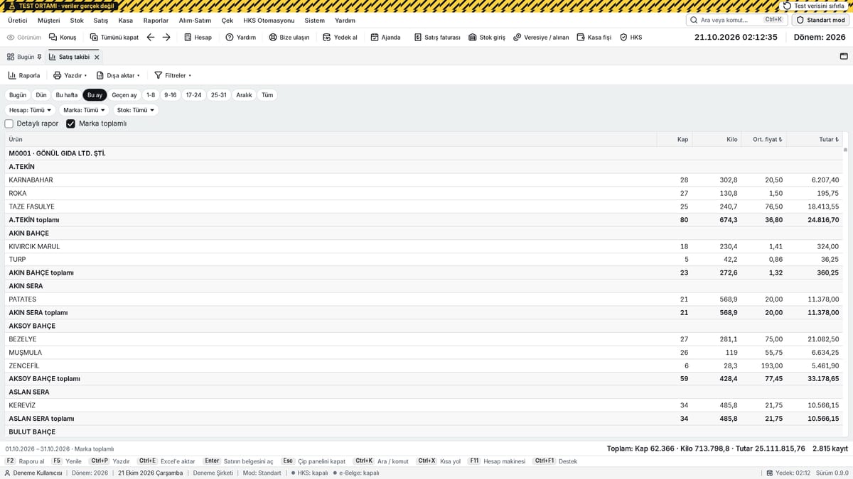Select the Geçen ay date range chip
This screenshot has width=853, height=479.
pyautogui.click(x=124, y=95)
